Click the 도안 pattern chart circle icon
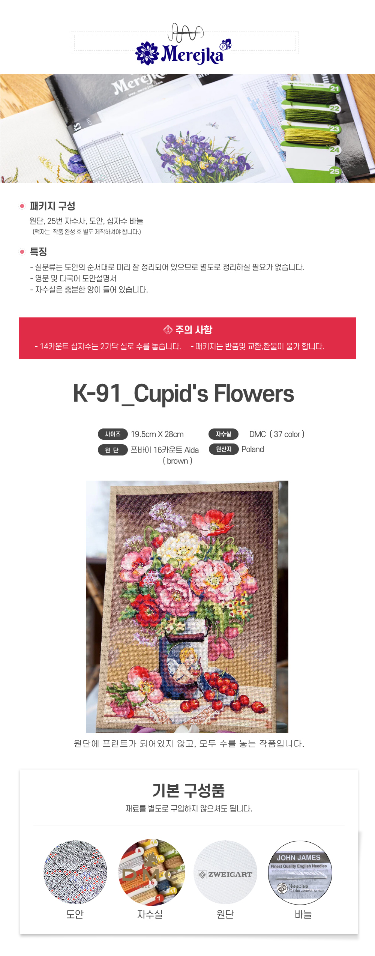Screen dimensions: 375x956 (75, 872)
